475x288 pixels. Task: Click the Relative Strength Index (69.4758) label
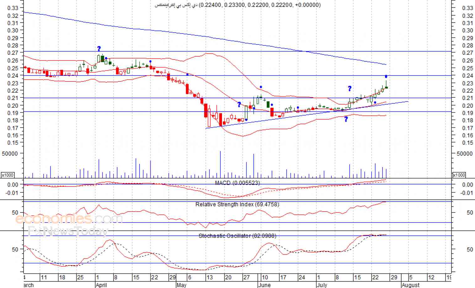237,204
